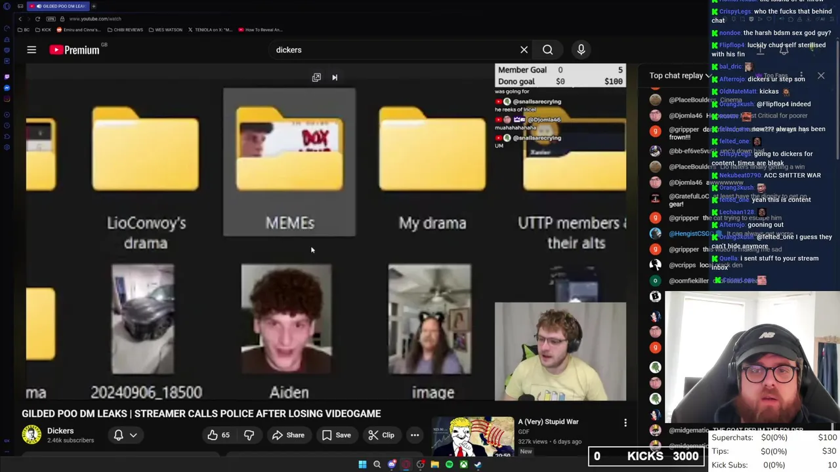
Task: Skip to next video in the player
Action: click(335, 77)
